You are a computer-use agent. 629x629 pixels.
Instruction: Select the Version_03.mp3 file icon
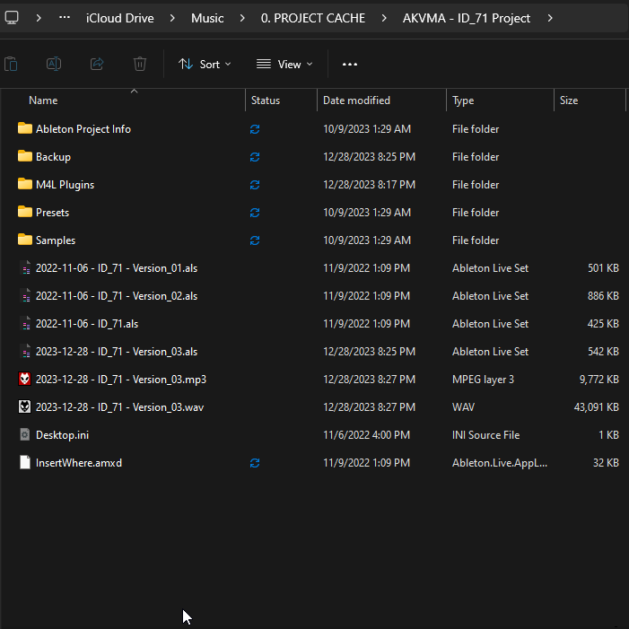click(24, 380)
